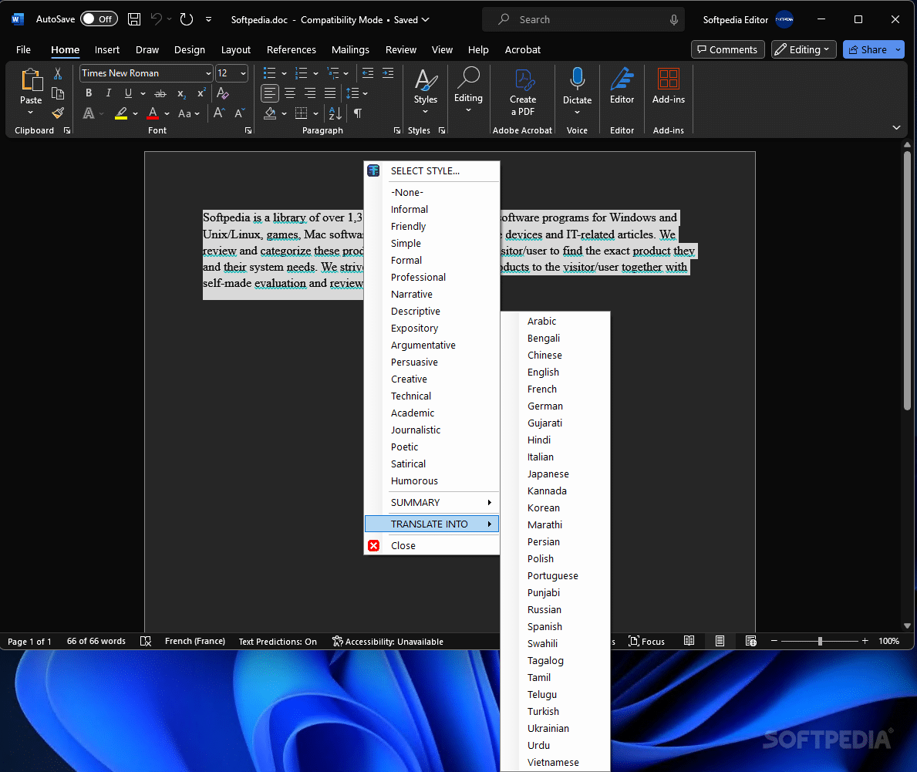
Task: Clear all formatting icon
Action: 222,93
